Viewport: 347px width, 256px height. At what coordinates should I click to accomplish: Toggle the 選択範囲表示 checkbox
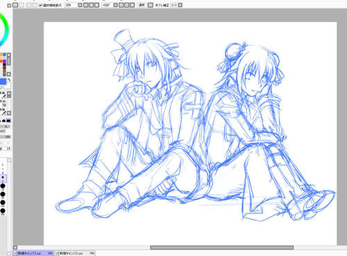41,5
